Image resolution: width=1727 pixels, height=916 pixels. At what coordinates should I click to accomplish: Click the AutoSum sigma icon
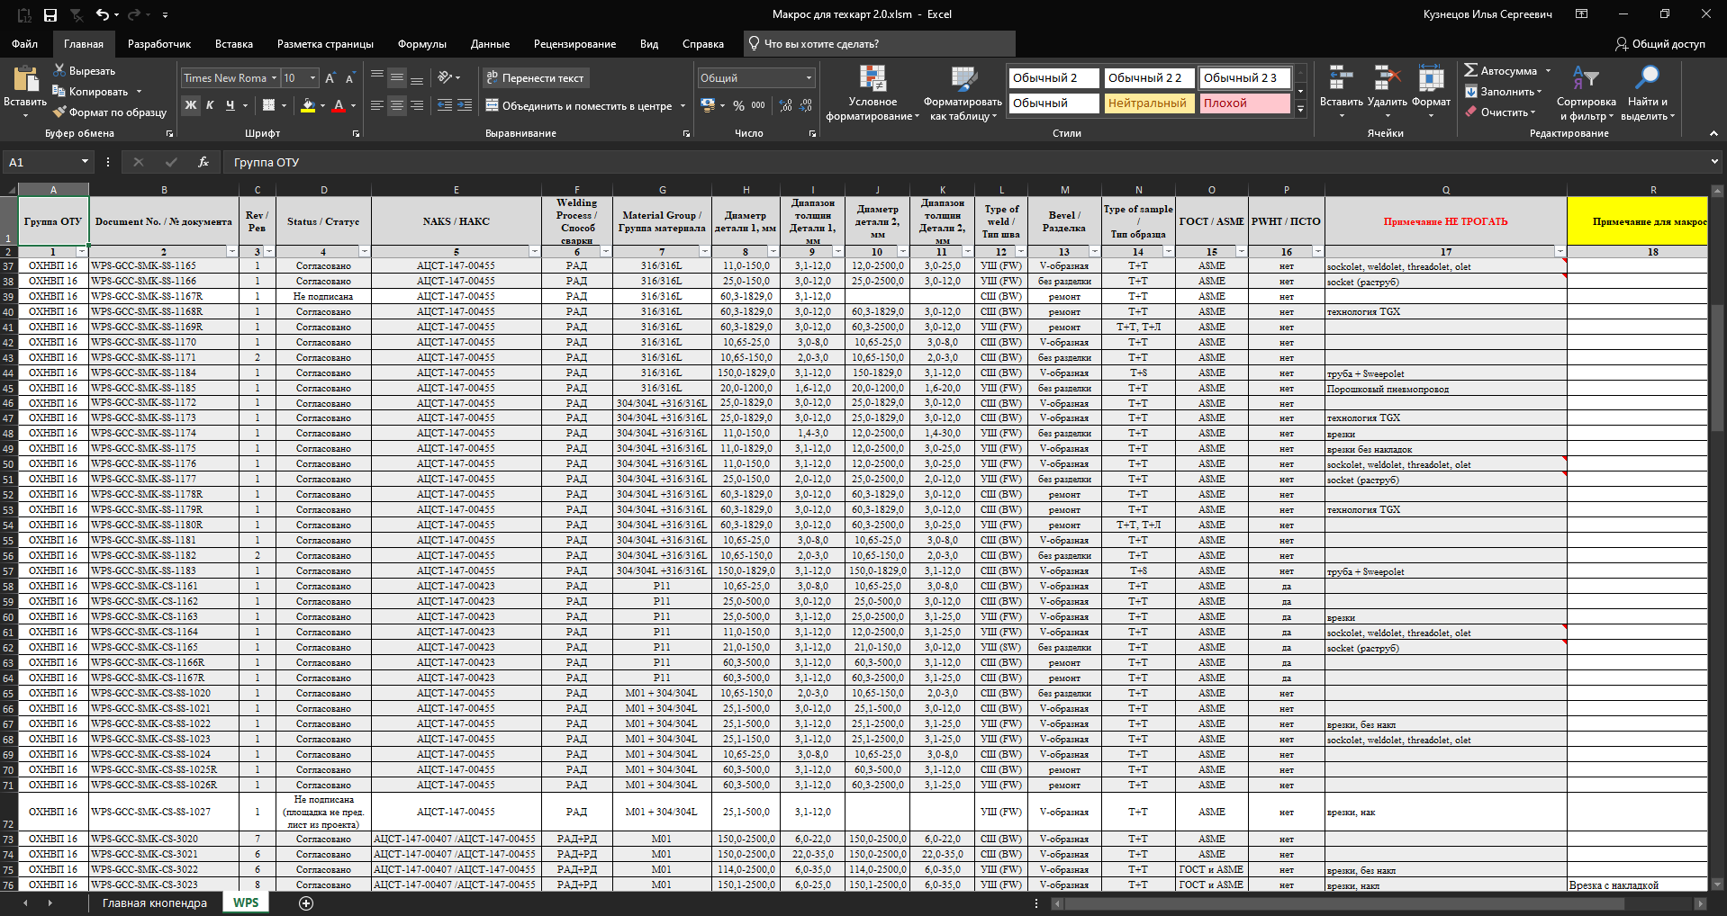pyautogui.click(x=1471, y=70)
